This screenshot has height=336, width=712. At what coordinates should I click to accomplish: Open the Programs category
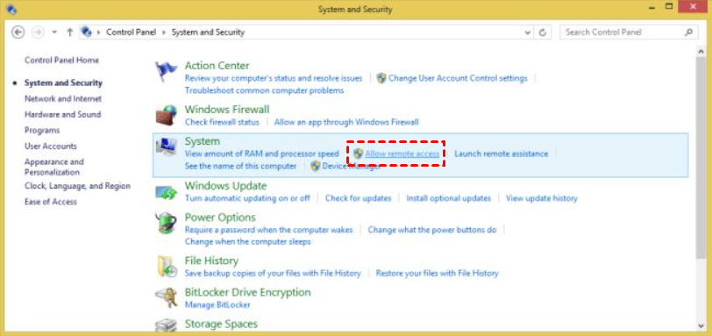click(42, 131)
